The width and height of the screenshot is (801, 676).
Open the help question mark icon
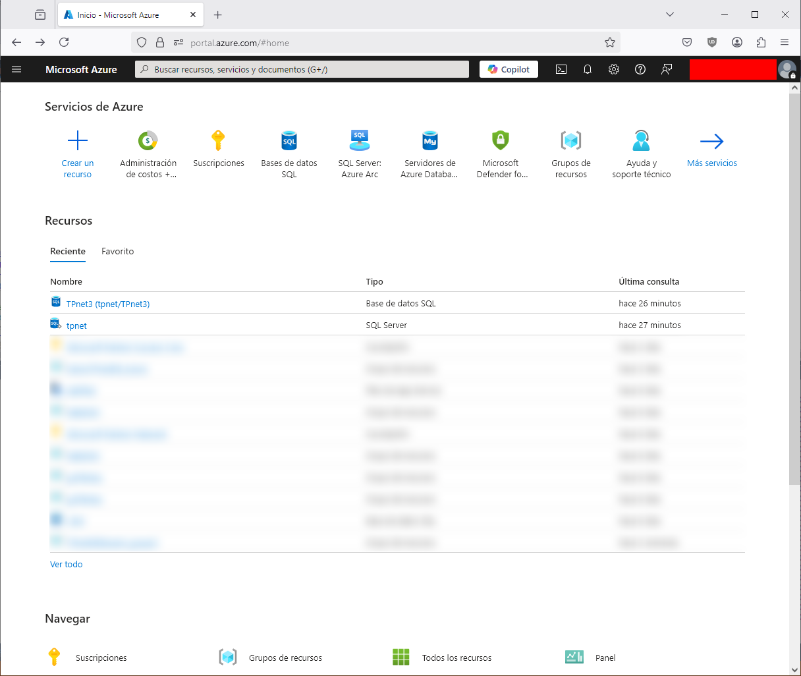point(640,69)
